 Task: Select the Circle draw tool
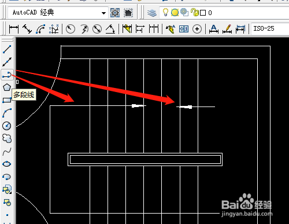click(7, 126)
